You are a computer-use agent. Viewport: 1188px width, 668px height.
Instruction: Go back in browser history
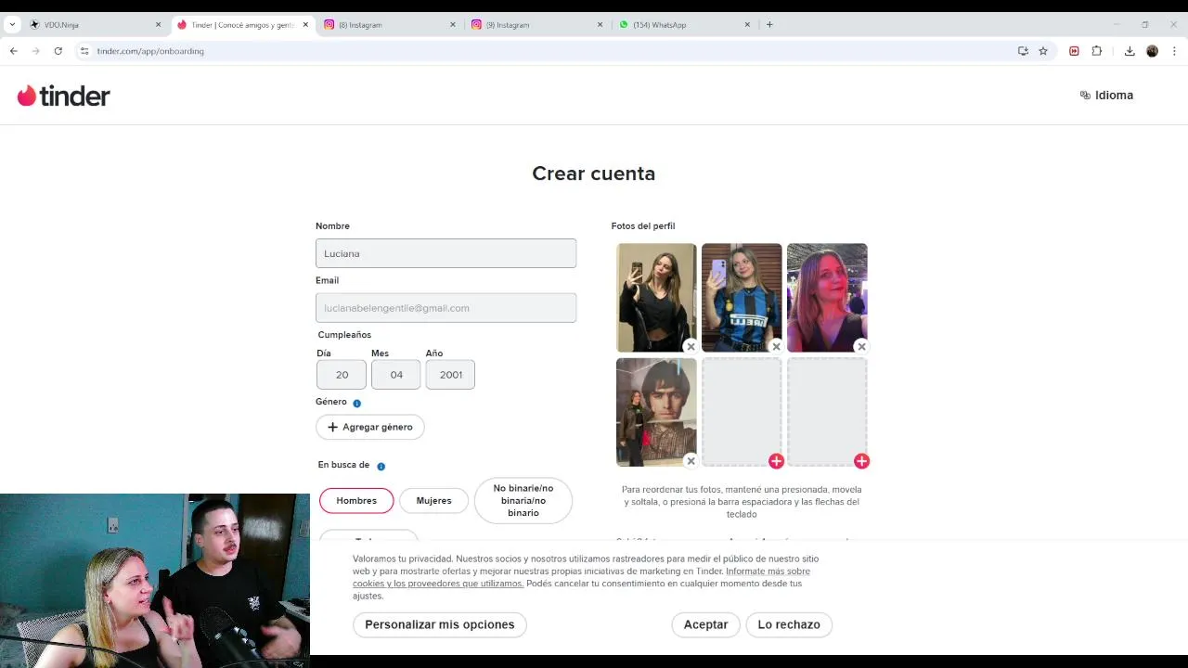click(x=14, y=51)
